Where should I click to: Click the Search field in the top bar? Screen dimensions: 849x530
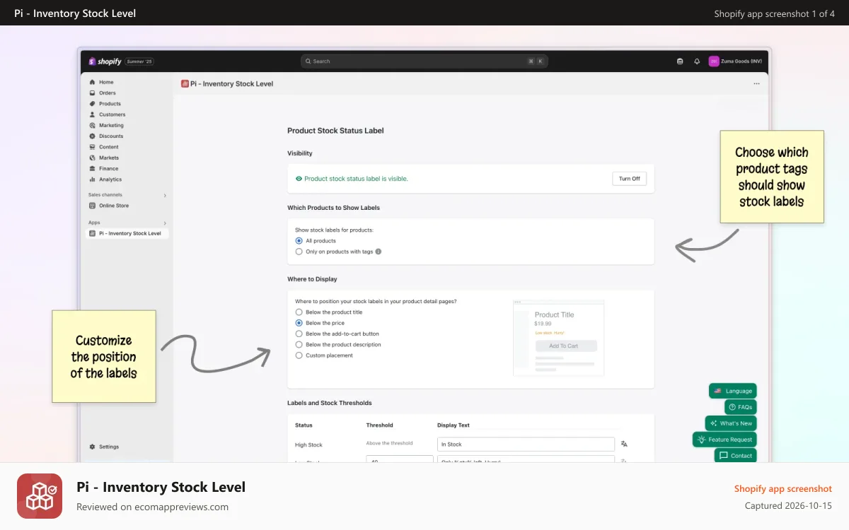pos(424,61)
